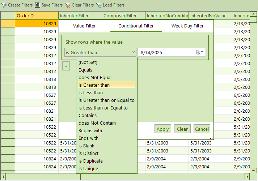Click the 8/14/2025 date input field
Screen dimensions: 258x181
166,52
